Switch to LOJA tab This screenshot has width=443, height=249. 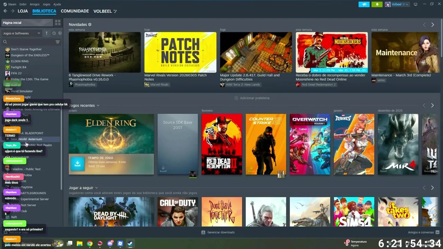tap(23, 11)
